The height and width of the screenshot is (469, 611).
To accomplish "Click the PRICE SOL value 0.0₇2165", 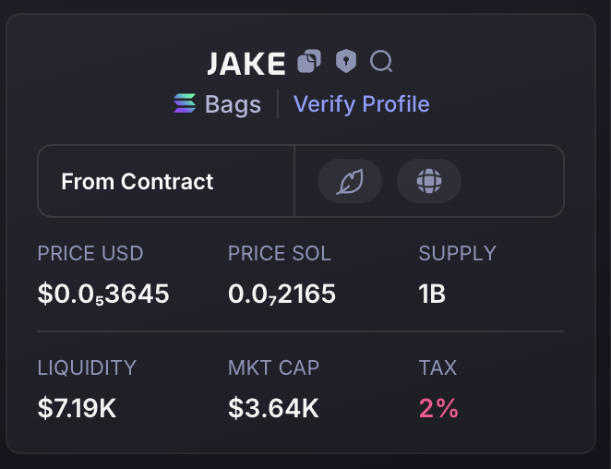I will coord(282,294).
